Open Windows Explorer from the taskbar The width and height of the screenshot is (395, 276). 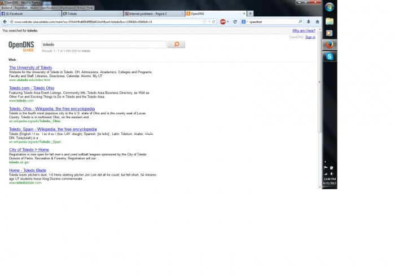click(x=329, y=21)
